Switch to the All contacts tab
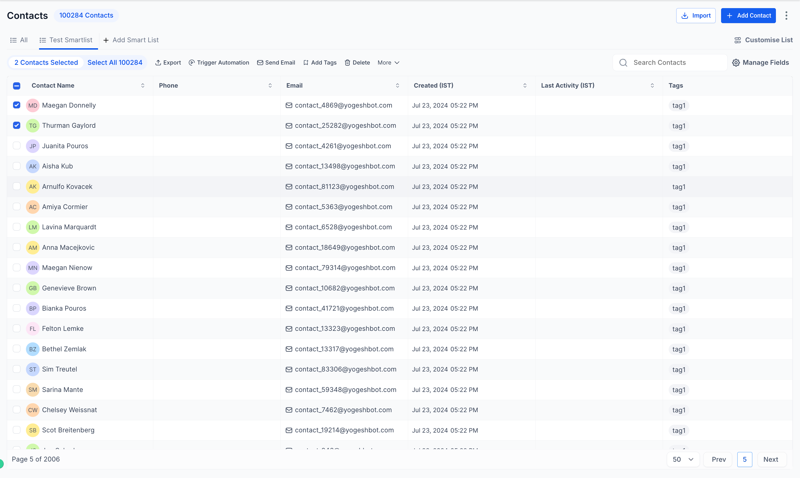Screen dimensions: 800x478 [x=19, y=40]
